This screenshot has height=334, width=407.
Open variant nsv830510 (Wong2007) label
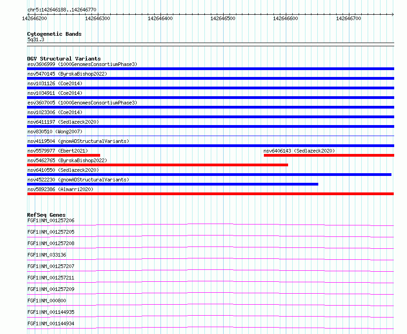click(55, 131)
